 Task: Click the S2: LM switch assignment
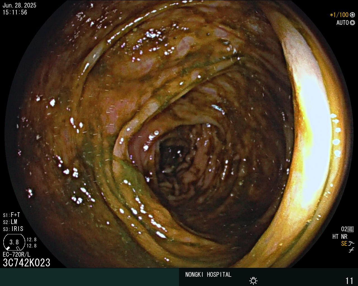pyautogui.click(x=10, y=222)
